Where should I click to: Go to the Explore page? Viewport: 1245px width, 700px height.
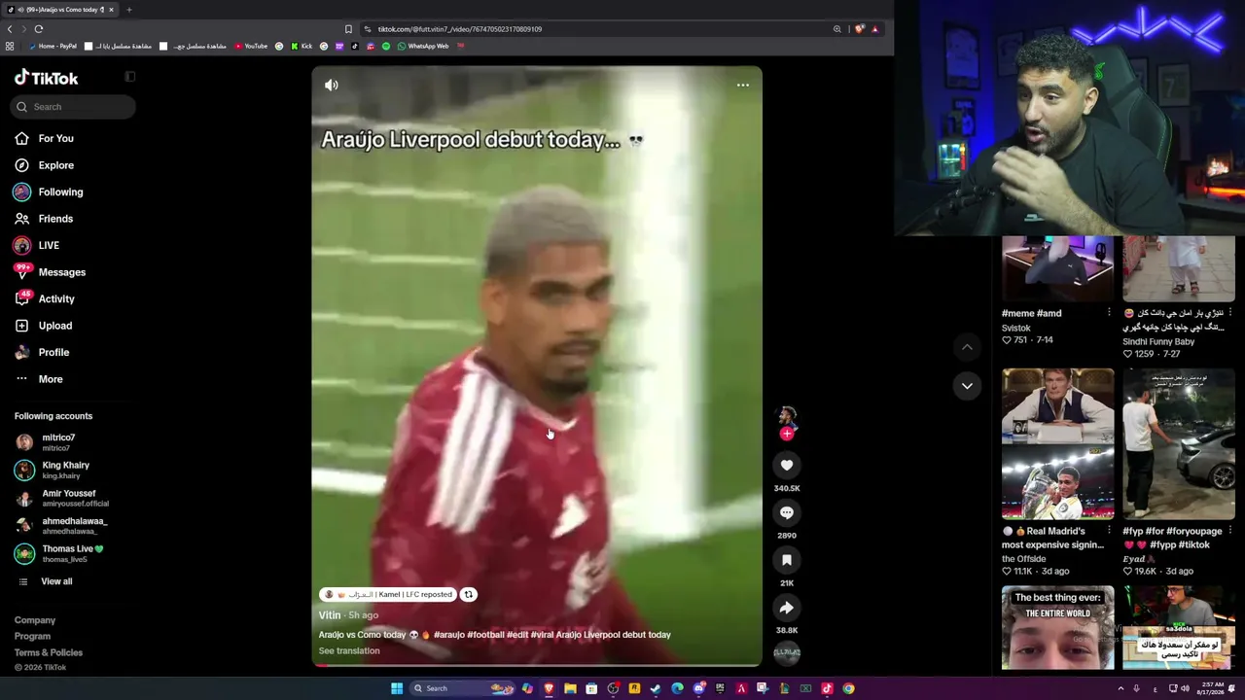[55, 165]
